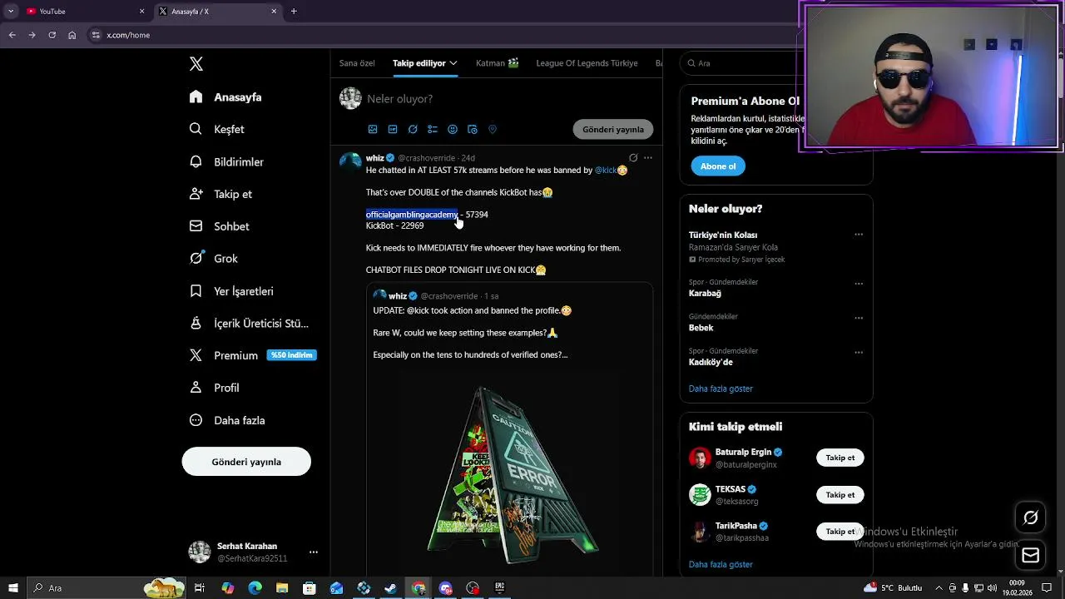Viewport: 1065px width, 599px height.
Task: Expand the Takip ediliyor tab dropdown arrow
Action: pyautogui.click(x=453, y=63)
